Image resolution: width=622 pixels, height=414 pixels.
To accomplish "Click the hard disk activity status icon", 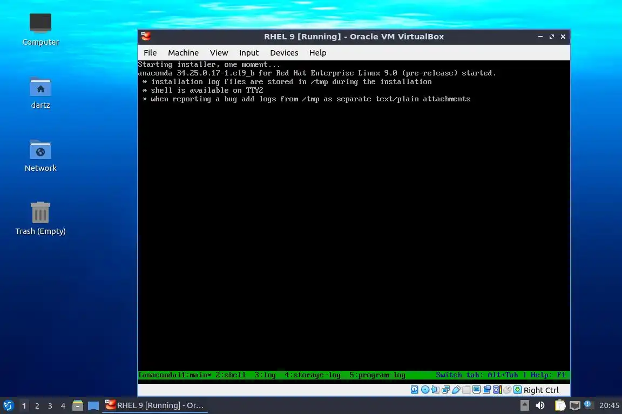I will point(415,390).
